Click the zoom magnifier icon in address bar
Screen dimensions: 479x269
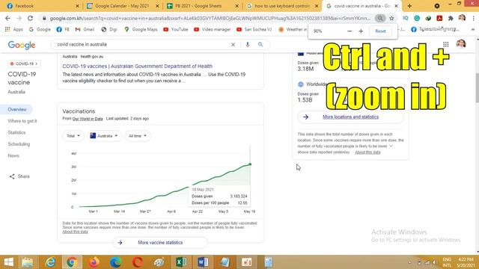click(x=380, y=18)
